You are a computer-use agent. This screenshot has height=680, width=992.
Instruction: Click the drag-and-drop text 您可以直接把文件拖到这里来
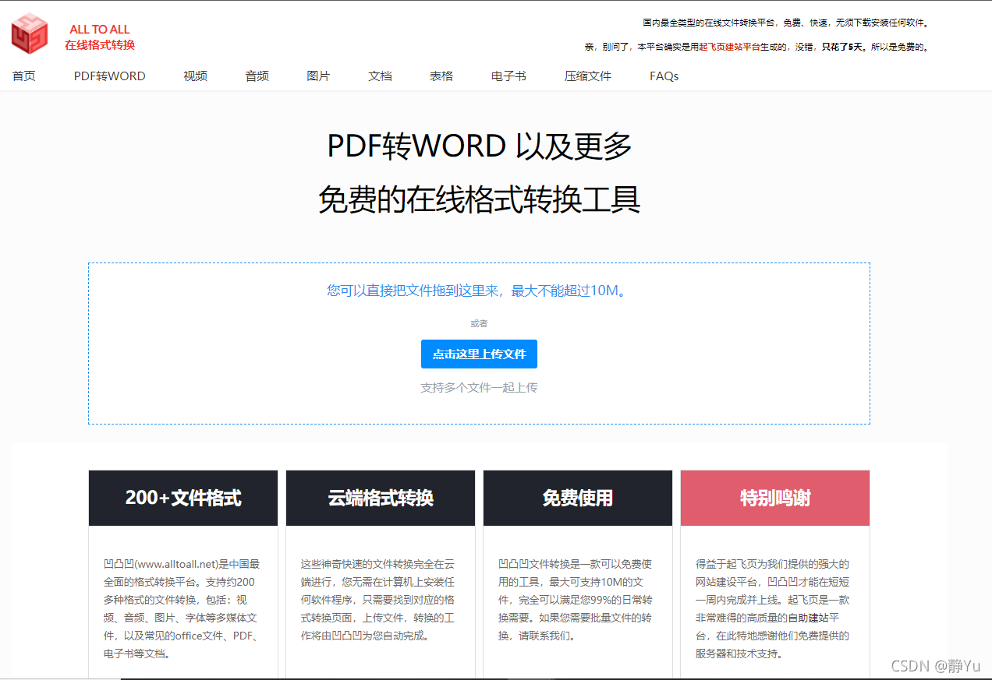(x=477, y=291)
